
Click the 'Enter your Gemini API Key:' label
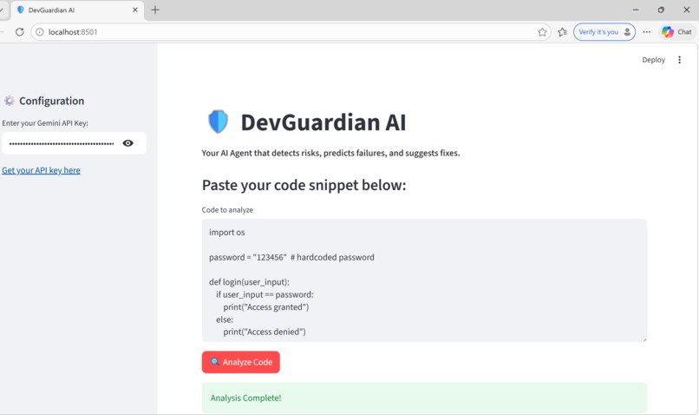pyautogui.click(x=45, y=123)
